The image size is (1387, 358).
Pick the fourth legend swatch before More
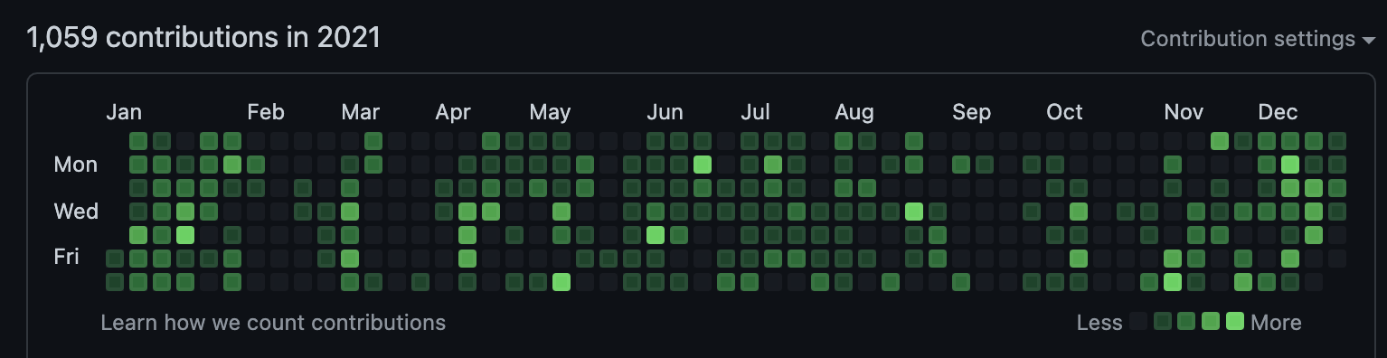point(1163,321)
